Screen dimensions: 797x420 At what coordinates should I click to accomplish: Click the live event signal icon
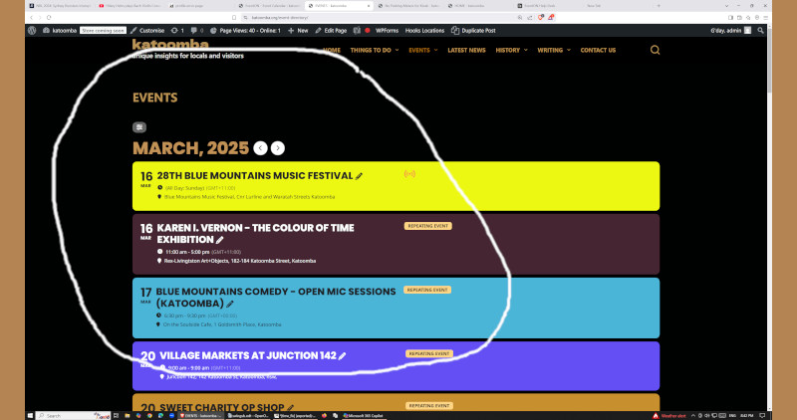click(409, 174)
